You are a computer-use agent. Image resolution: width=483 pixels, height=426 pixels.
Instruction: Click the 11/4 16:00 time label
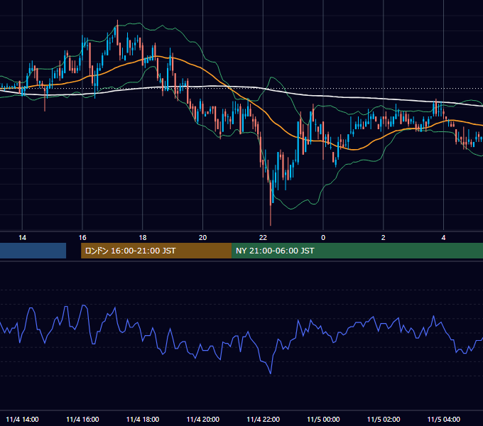(x=82, y=419)
